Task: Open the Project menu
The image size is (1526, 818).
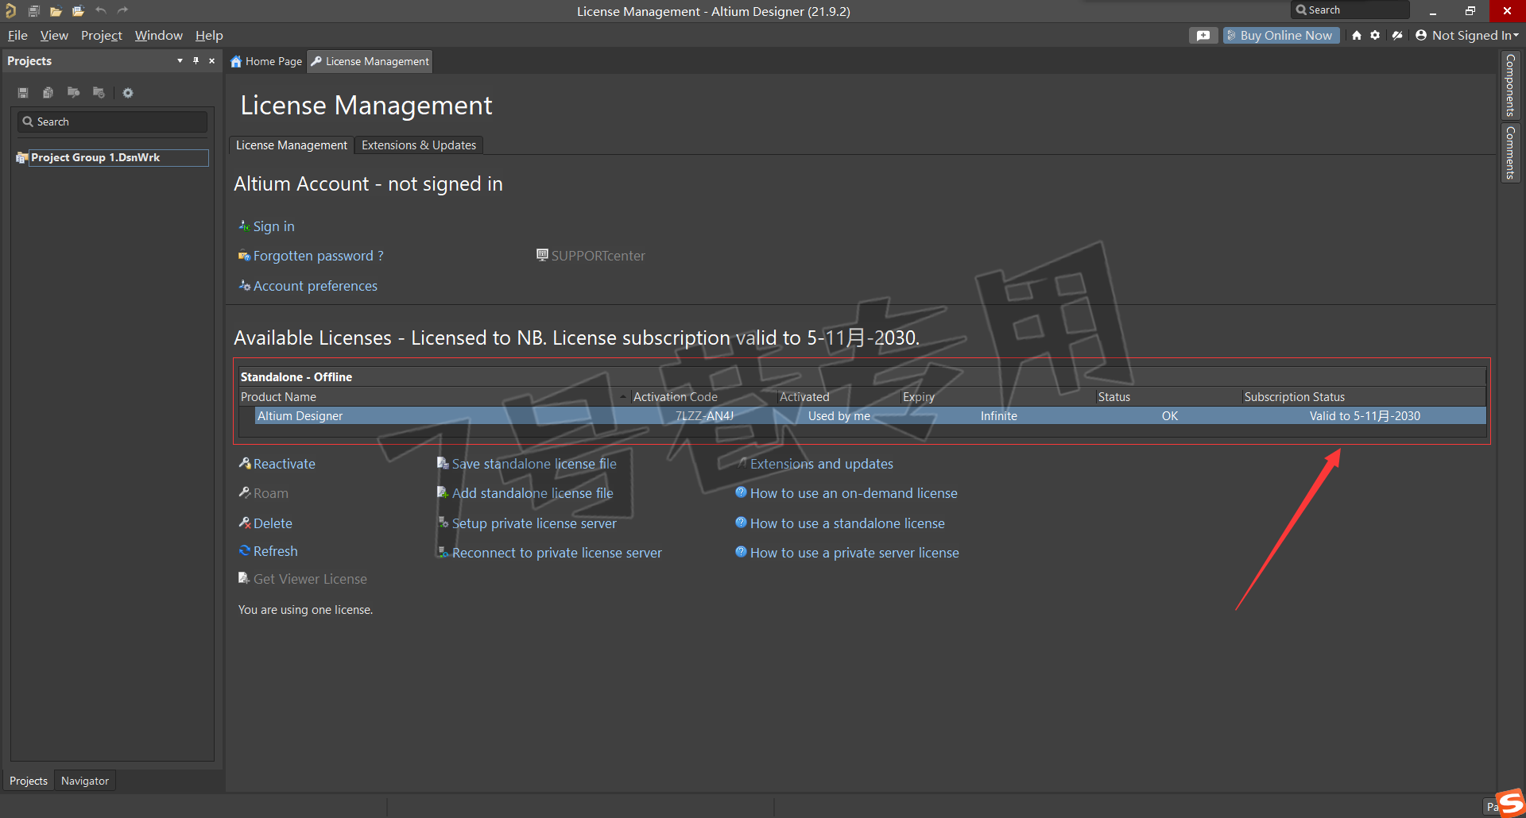Action: pos(102,35)
